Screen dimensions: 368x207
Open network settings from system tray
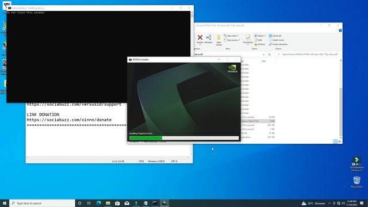tap(339, 203)
